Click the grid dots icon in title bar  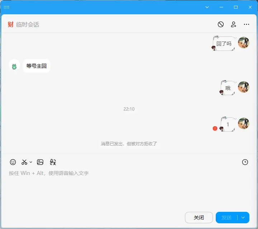(x=6, y=7)
